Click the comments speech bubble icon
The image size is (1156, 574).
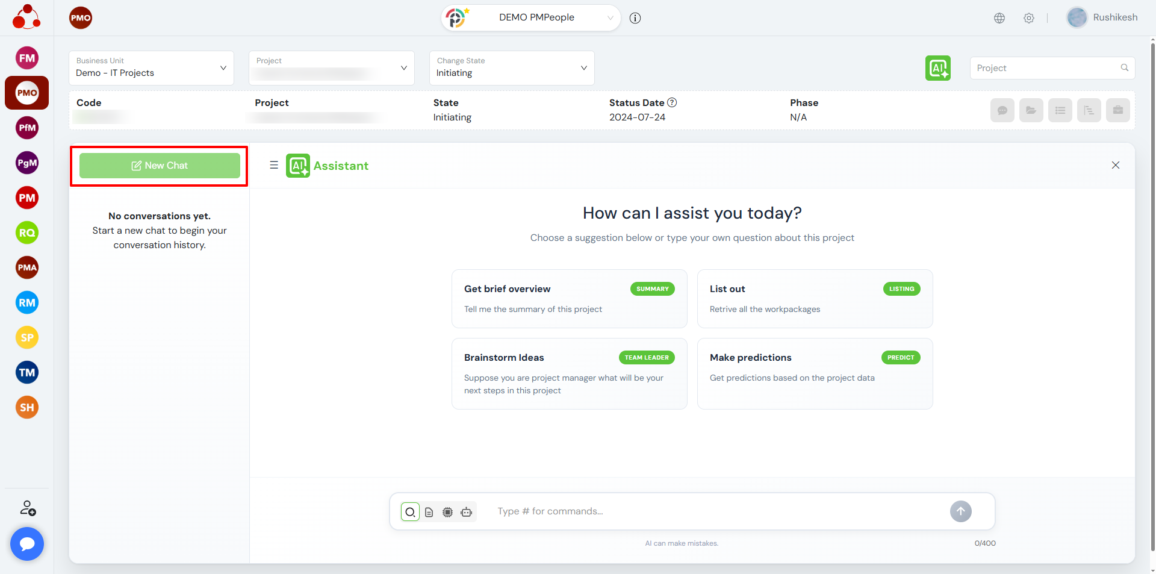[1002, 110]
